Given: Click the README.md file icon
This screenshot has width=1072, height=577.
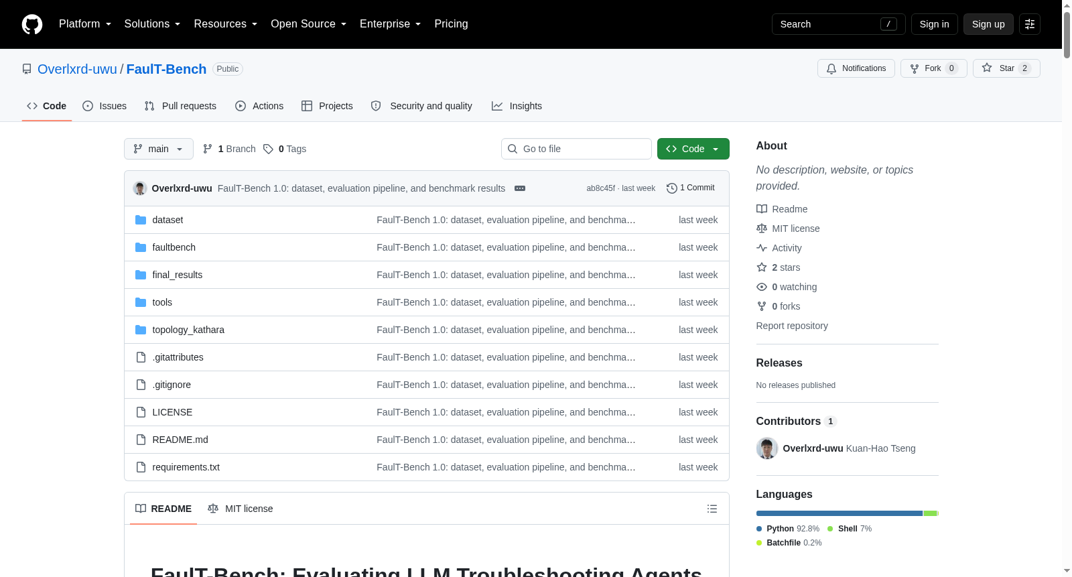Looking at the screenshot, I should [x=141, y=440].
